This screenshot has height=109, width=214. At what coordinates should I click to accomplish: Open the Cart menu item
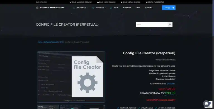click(138, 8)
